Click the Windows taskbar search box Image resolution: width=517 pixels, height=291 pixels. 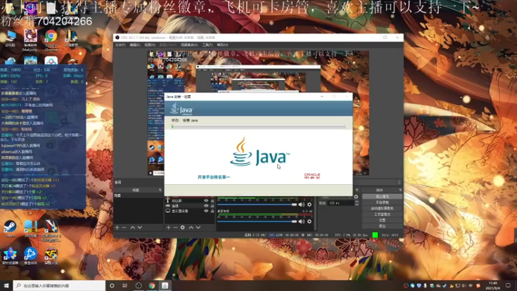(59, 285)
